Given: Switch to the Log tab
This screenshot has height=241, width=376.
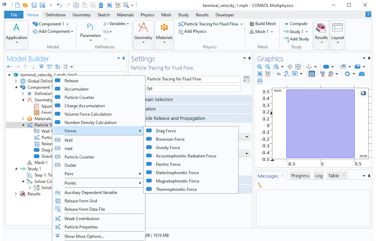Looking at the screenshot, I should click(x=318, y=176).
